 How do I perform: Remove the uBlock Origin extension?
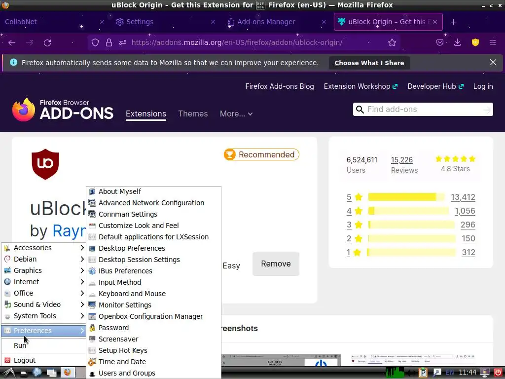[x=276, y=264]
